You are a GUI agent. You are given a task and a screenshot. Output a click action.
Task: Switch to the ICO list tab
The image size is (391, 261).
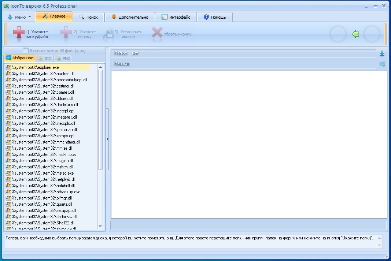point(44,59)
